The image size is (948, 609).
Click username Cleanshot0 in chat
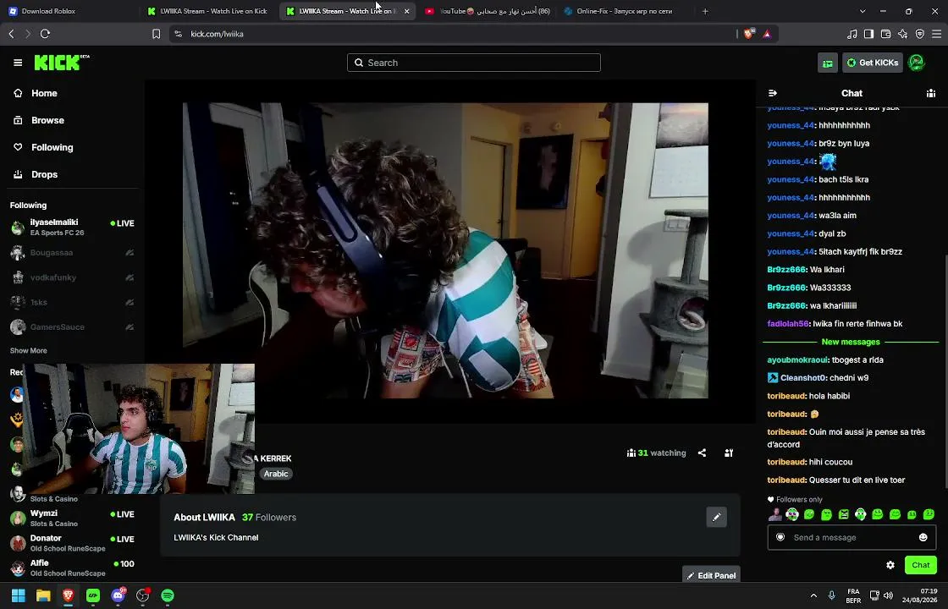point(803,378)
